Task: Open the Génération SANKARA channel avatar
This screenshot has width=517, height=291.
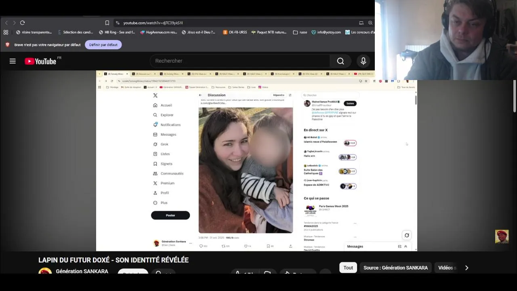Action: 45,271
